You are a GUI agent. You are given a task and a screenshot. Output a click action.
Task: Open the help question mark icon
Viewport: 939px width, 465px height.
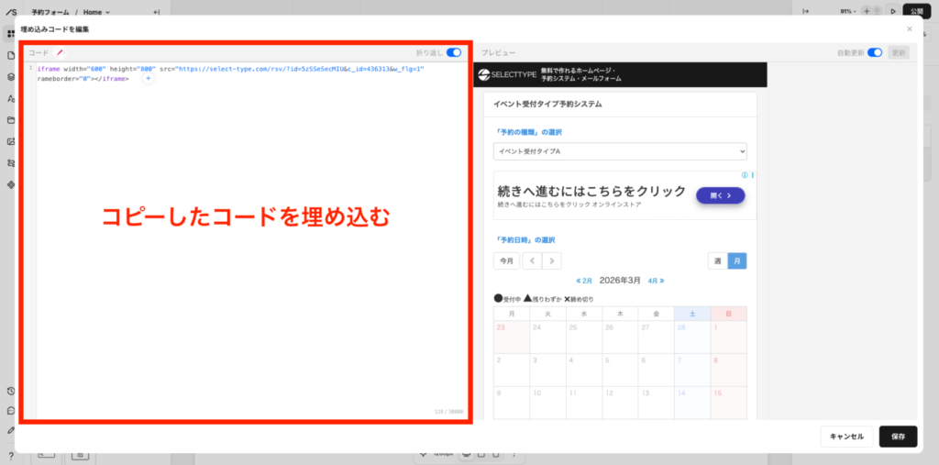click(10, 455)
